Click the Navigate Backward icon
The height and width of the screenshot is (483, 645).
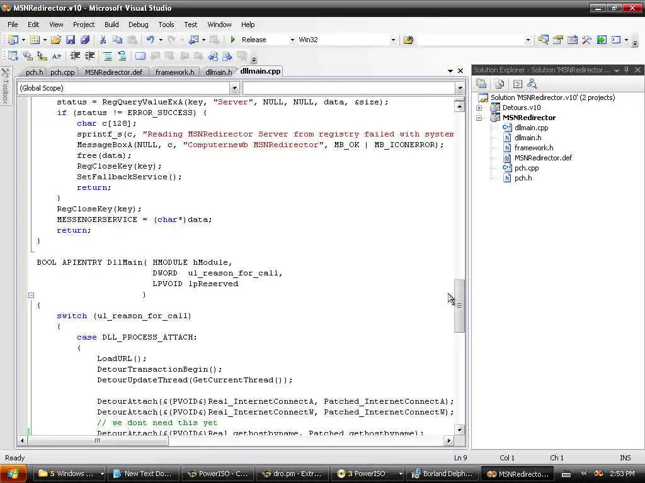point(193,40)
